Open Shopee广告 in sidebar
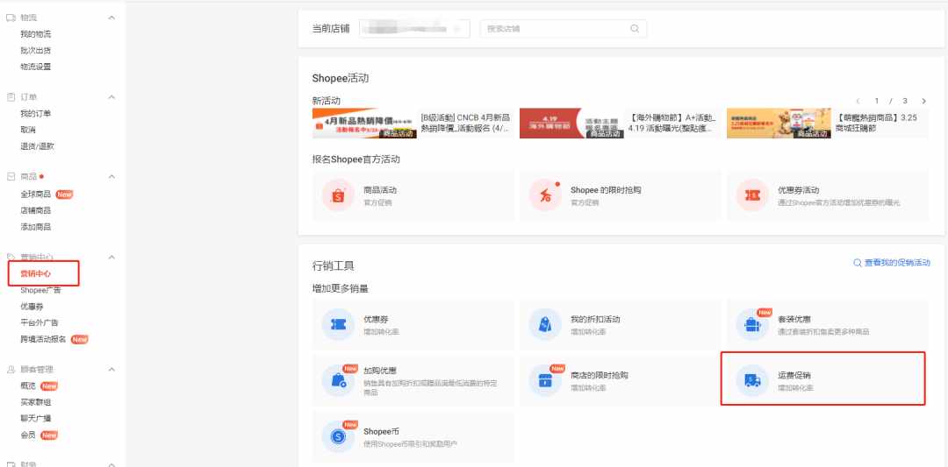Viewport: 948px width, 467px height. tap(40, 290)
